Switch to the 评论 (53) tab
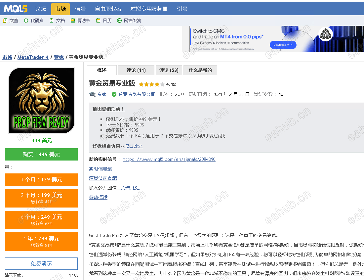The image size is (364, 280). click(169, 70)
